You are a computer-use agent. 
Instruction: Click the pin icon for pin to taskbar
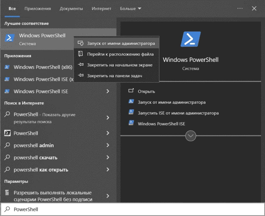(81, 75)
